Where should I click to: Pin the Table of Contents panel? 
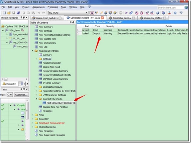pos(71,22)
